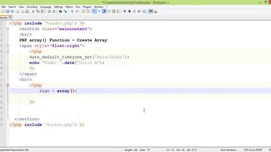Collapse the span float:right fold marker
Screen dimensions: 271x152
(x=8, y=46)
